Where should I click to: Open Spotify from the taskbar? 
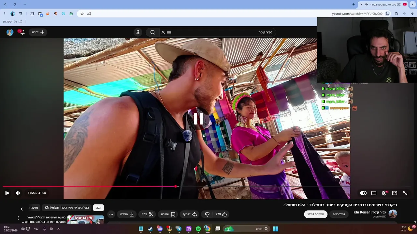coord(198,229)
